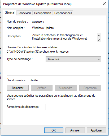
Task: Click inside the Description text box
Action: coord(64,38)
